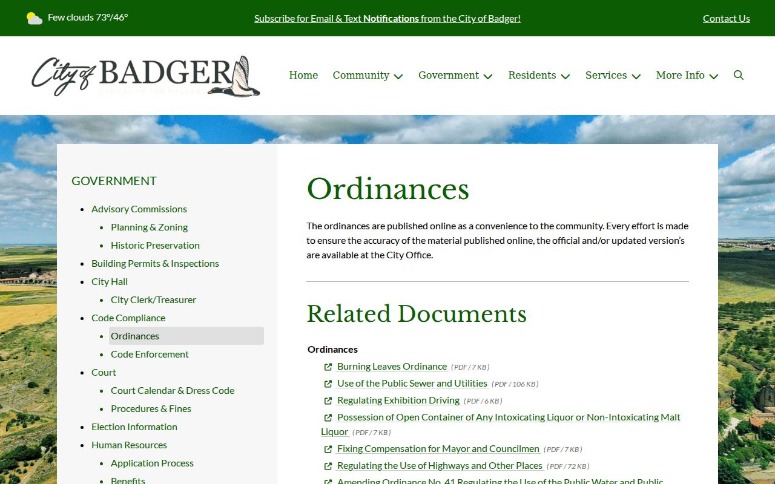Viewport: 775px width, 484px height.
Task: Open Use of the Public Sewer and Utilities PDF
Action: pos(412,384)
